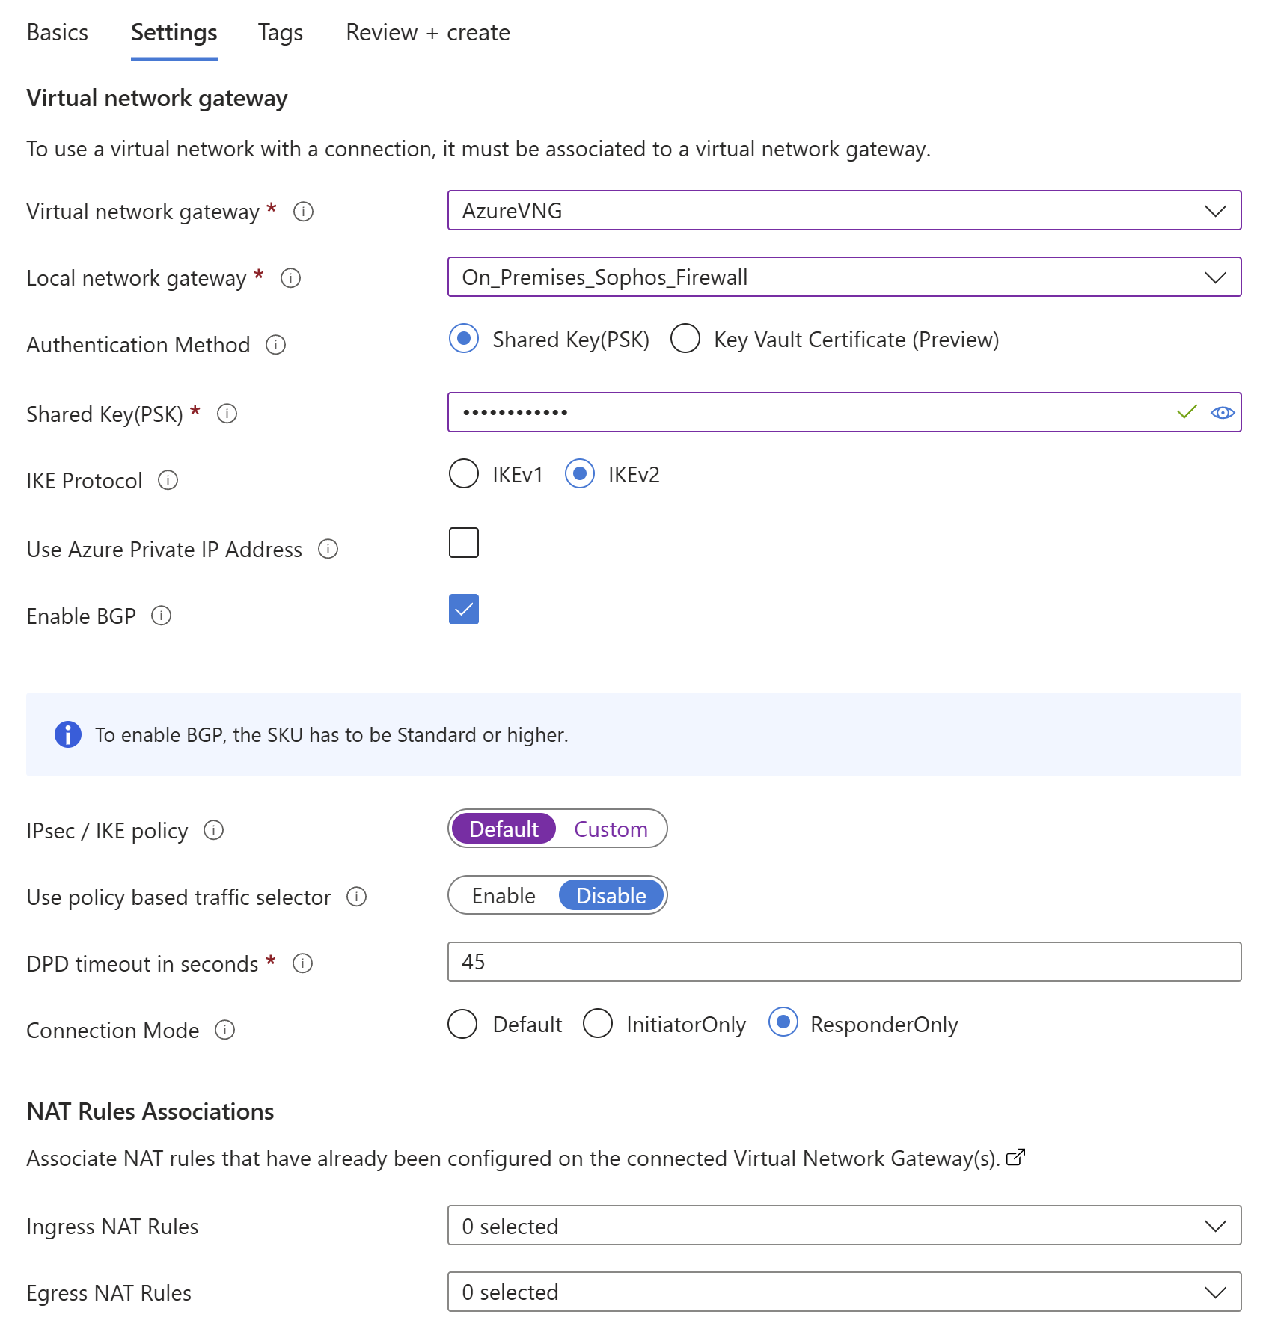Enable policy based traffic selector

pos(504,896)
